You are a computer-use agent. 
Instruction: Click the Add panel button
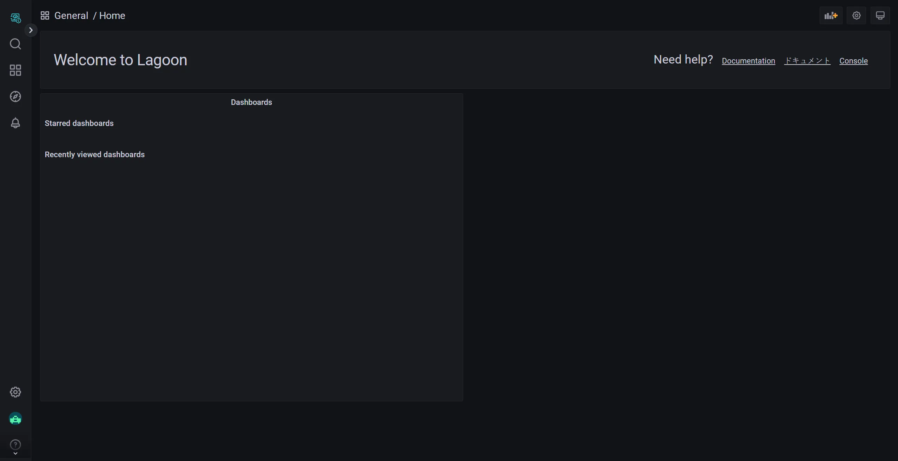point(831,15)
